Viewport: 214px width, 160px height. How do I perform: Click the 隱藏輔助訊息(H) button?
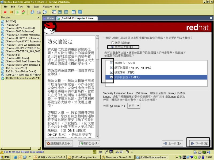click(x=59, y=143)
